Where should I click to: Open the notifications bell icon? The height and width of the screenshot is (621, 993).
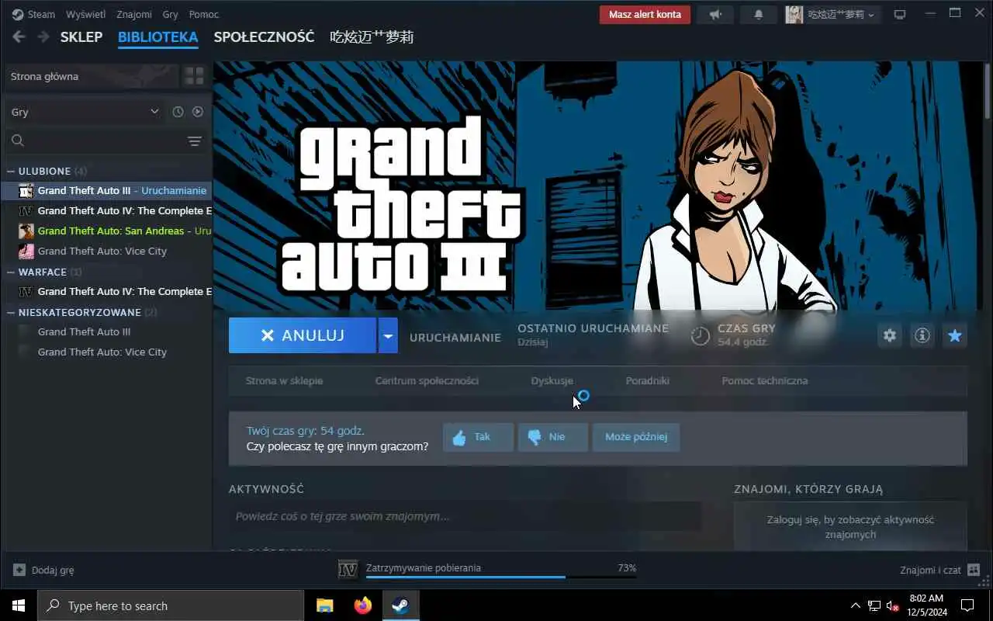coord(759,14)
